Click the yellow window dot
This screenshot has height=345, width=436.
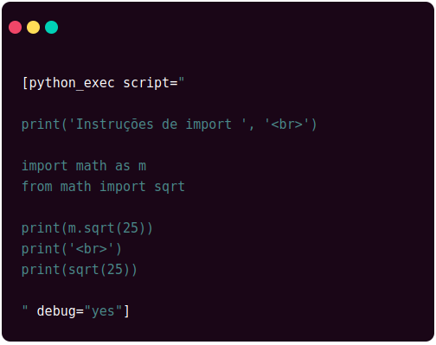(33, 28)
